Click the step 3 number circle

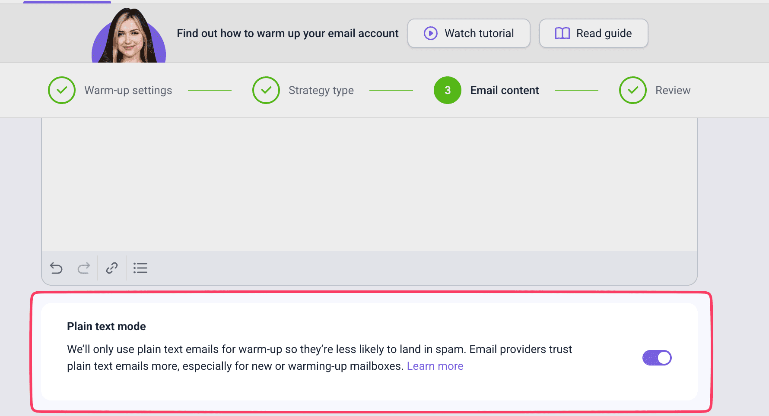[448, 90]
